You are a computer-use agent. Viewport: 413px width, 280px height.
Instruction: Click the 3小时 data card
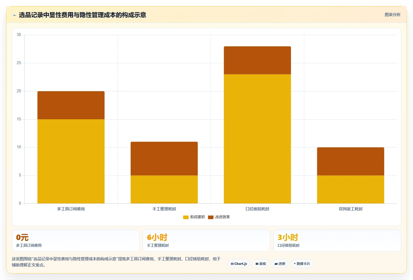337,240
